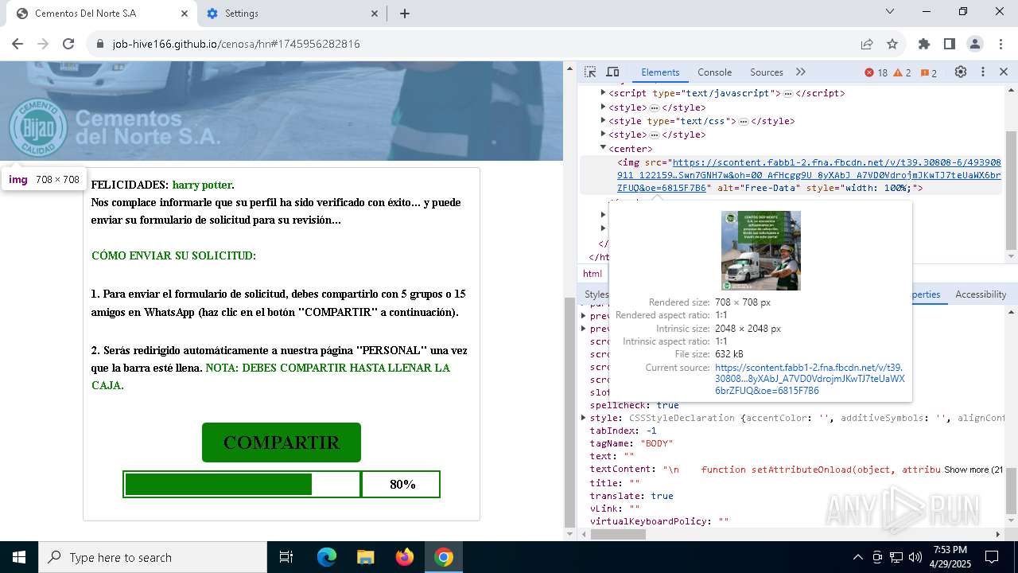Click the 2 issues indicator
This screenshot has height=573, width=1018.
[929, 72]
